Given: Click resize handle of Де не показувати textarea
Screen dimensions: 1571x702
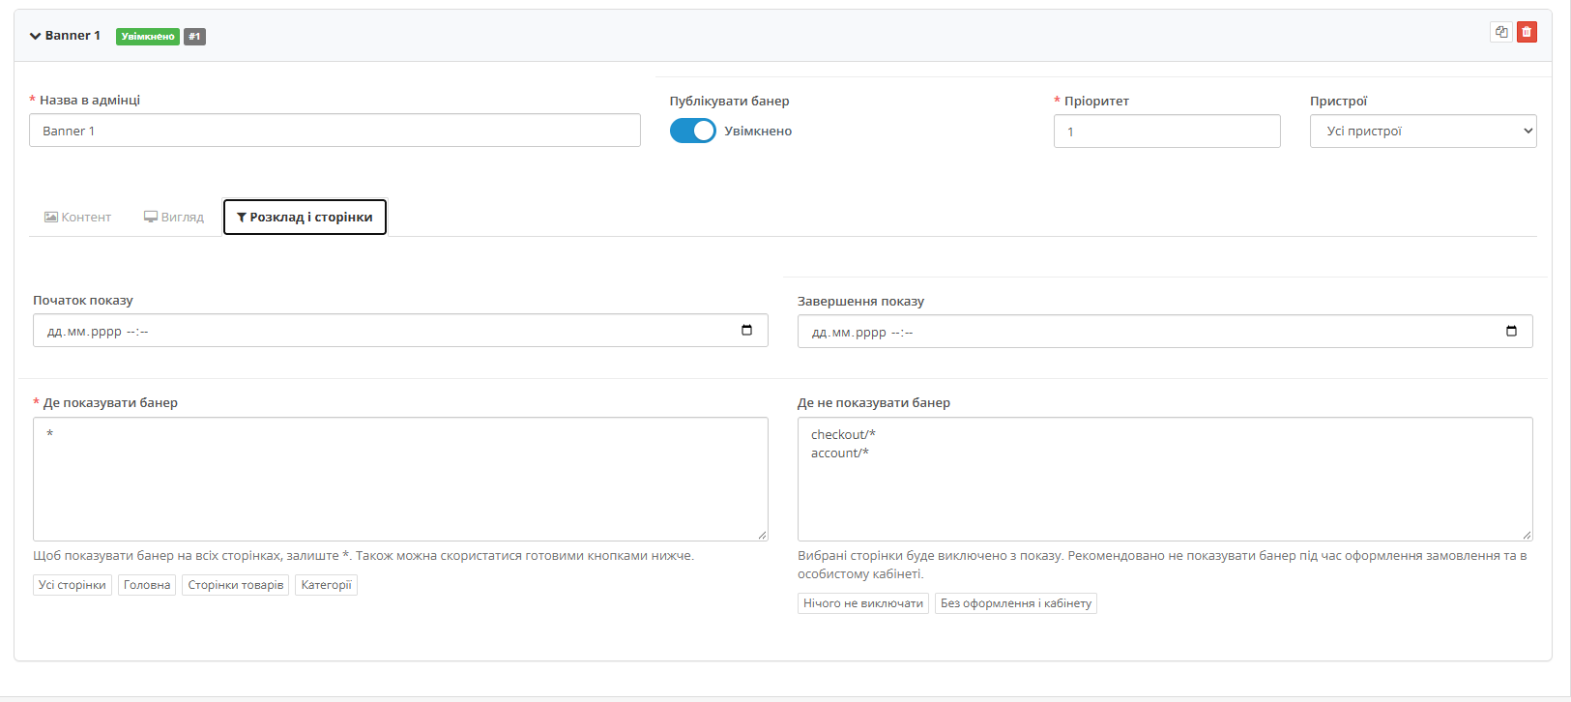Looking at the screenshot, I should 1527,535.
